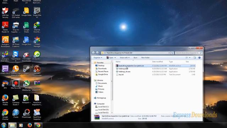Screen dimensions: 227x128
Task: Select Adobe Reader XI desktop icon
Action: tap(5, 27)
